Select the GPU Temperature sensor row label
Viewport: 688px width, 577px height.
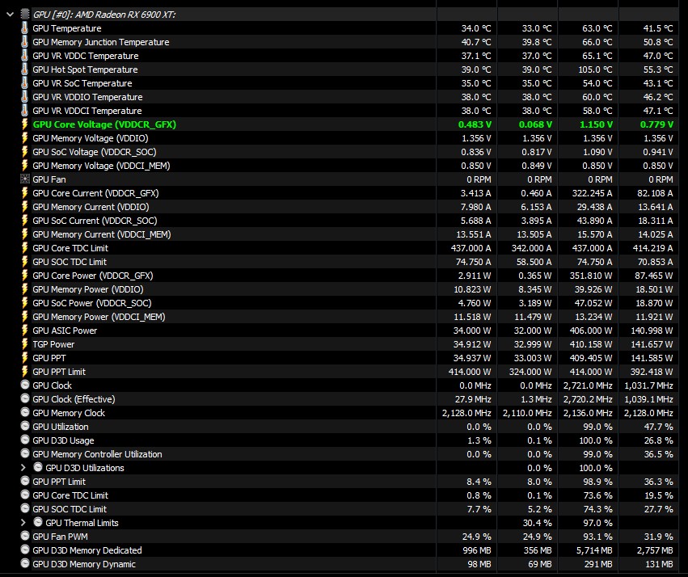pos(67,28)
